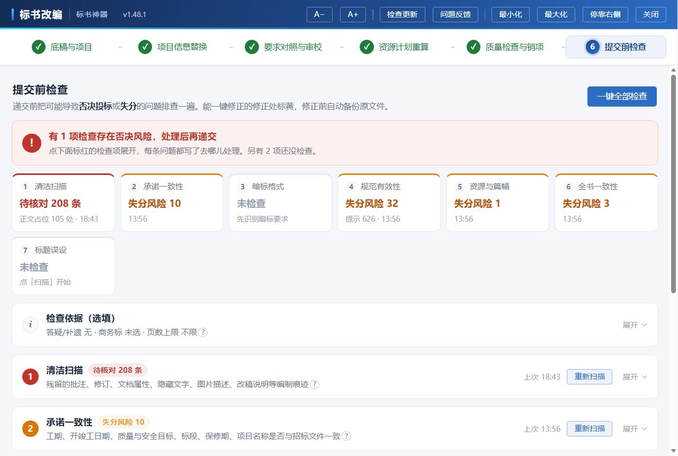Open help icon for 承诺一致性 description
The image size is (678, 456).
tap(346, 436)
